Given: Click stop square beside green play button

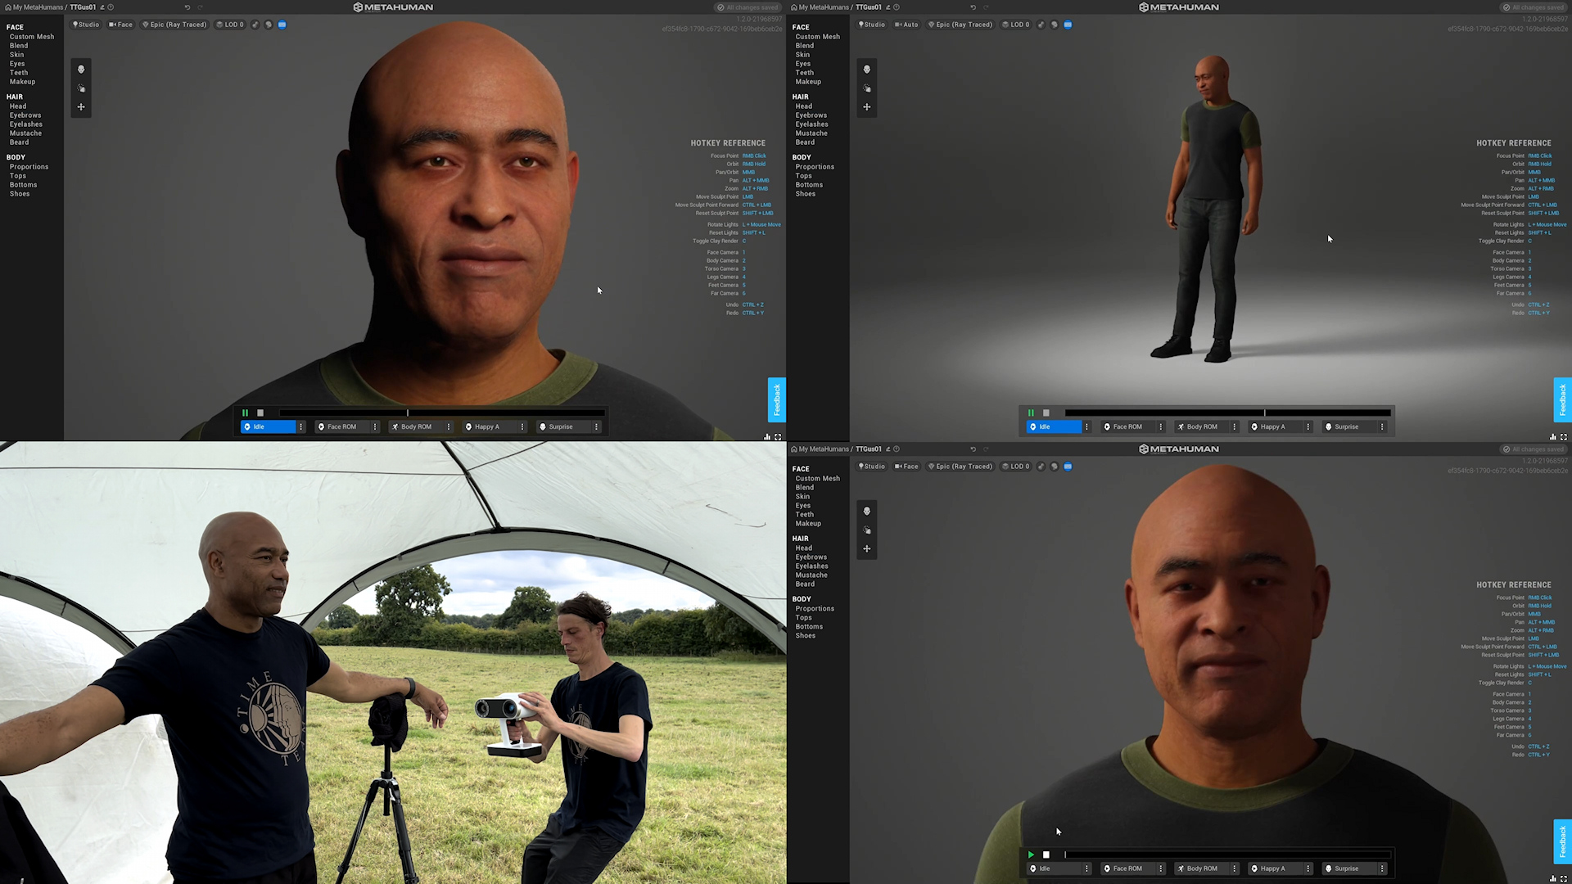Looking at the screenshot, I should 1046,855.
